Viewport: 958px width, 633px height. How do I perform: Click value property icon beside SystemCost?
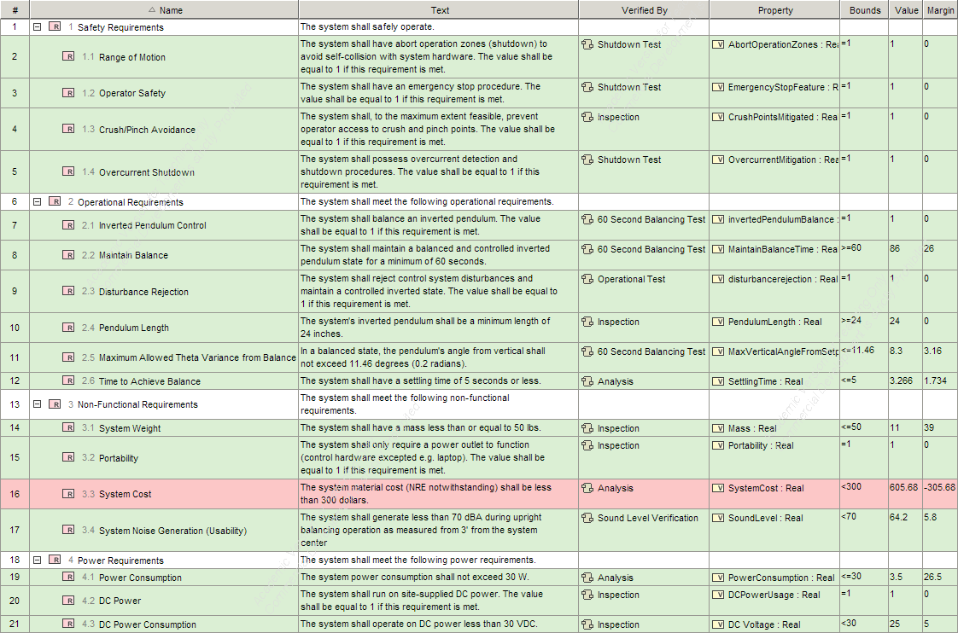point(719,488)
